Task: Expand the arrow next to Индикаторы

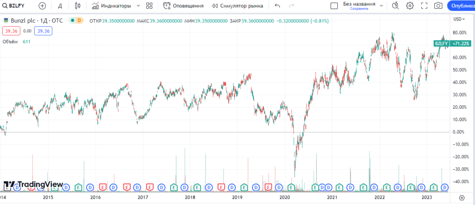Action: pyautogui.click(x=138, y=6)
